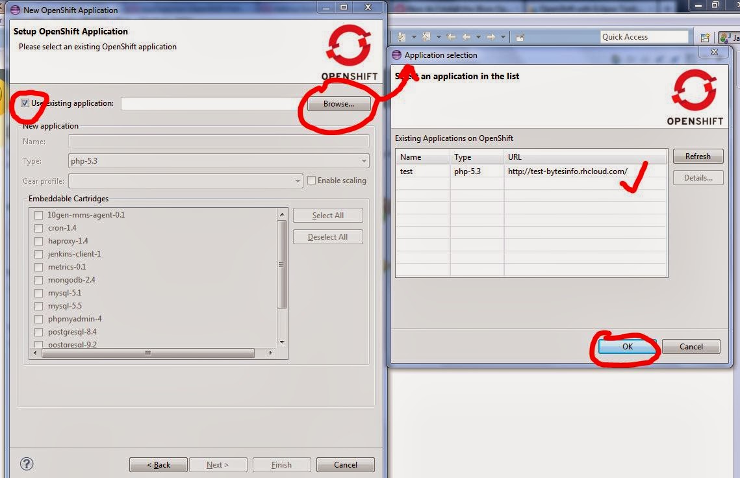Select the test application row

pos(531,171)
